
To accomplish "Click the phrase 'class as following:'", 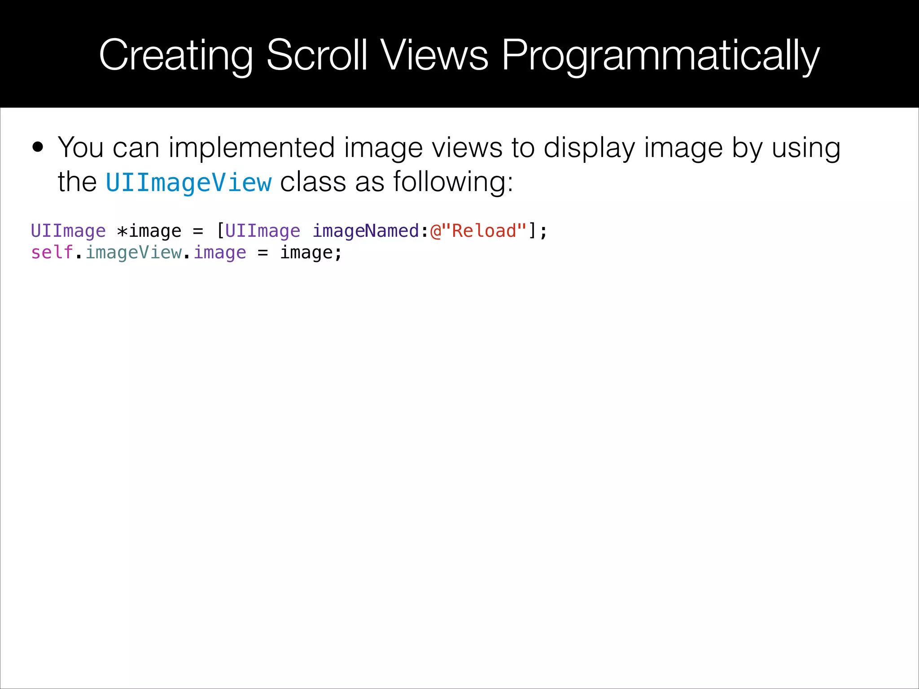I will [x=397, y=182].
